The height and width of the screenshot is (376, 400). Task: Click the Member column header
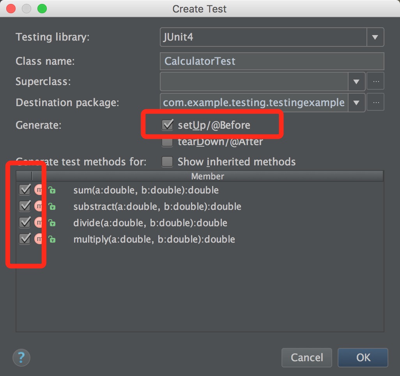coord(207,177)
